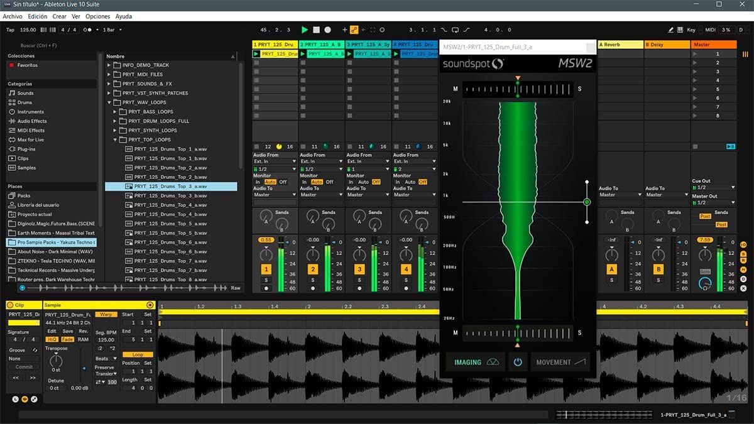Open the Drums category in browser
Viewport: 754px width, 424px height.
(25, 102)
